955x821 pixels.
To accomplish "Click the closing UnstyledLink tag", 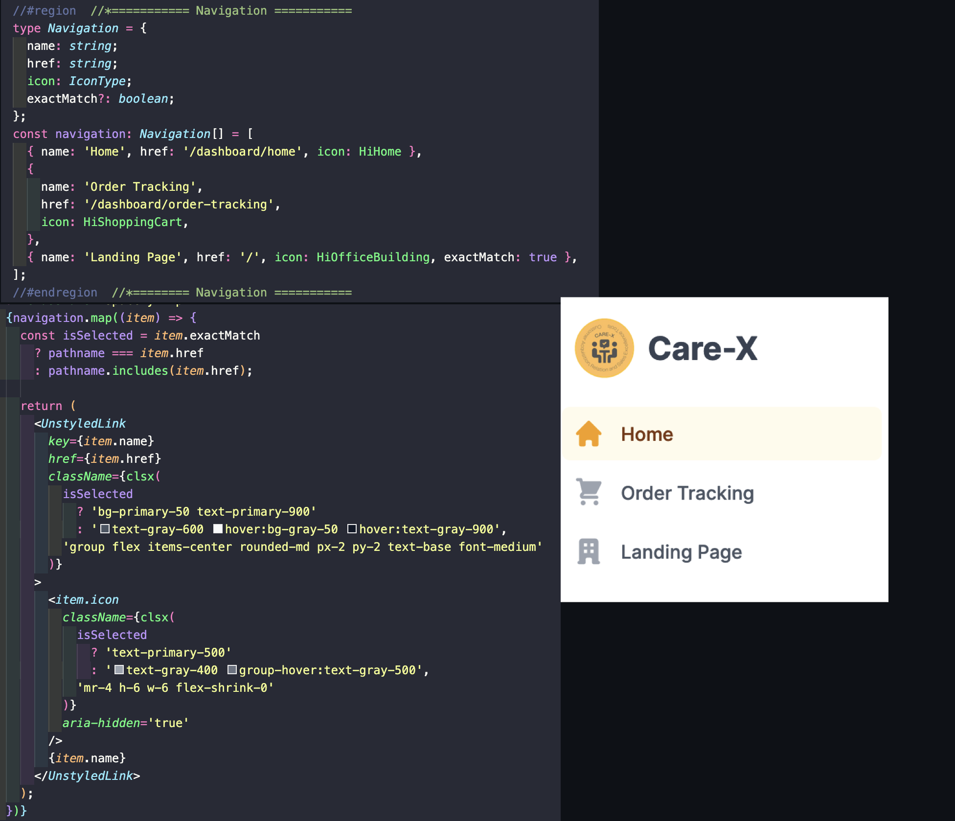I will [87, 776].
